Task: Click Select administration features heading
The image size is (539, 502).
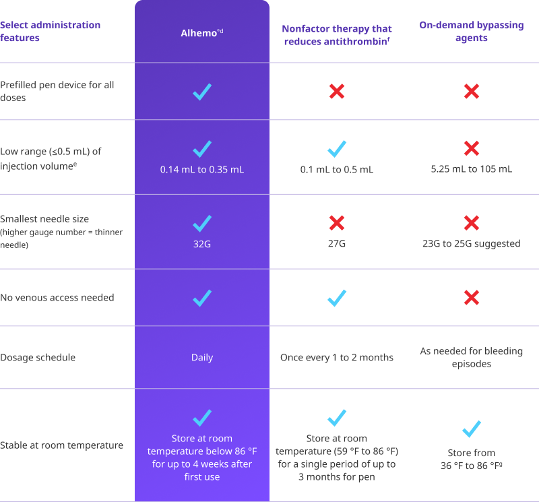Action: tap(50, 31)
